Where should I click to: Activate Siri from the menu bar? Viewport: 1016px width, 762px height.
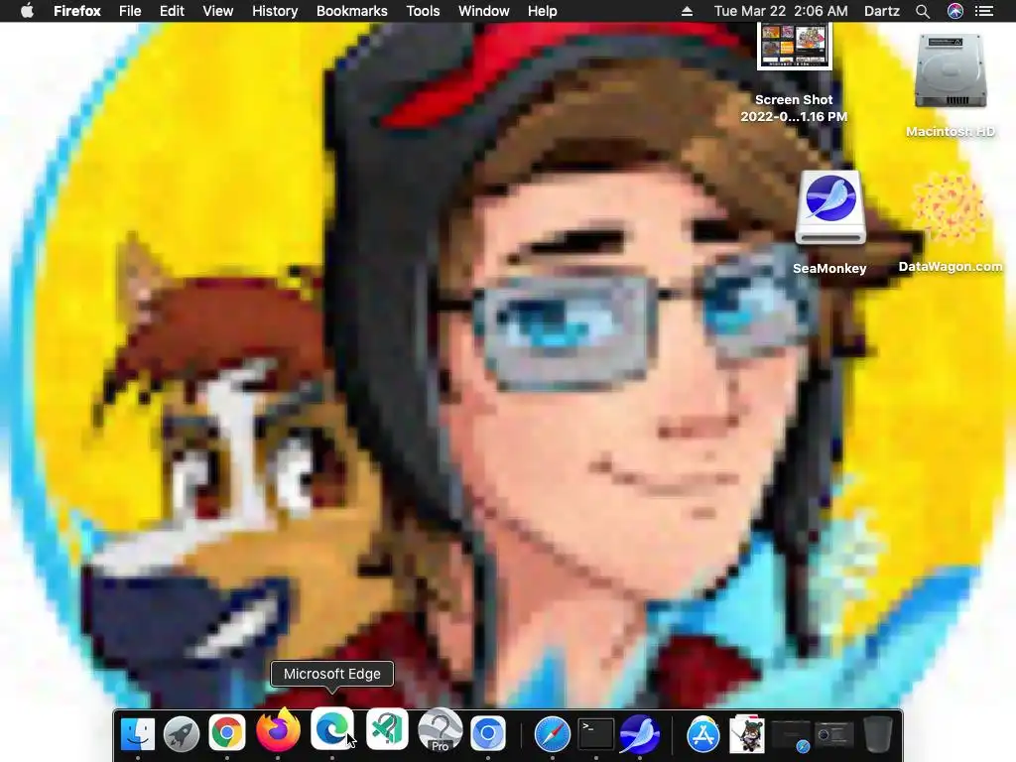click(955, 11)
